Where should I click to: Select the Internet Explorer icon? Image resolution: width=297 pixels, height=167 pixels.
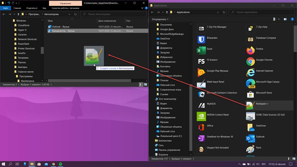(250, 73)
